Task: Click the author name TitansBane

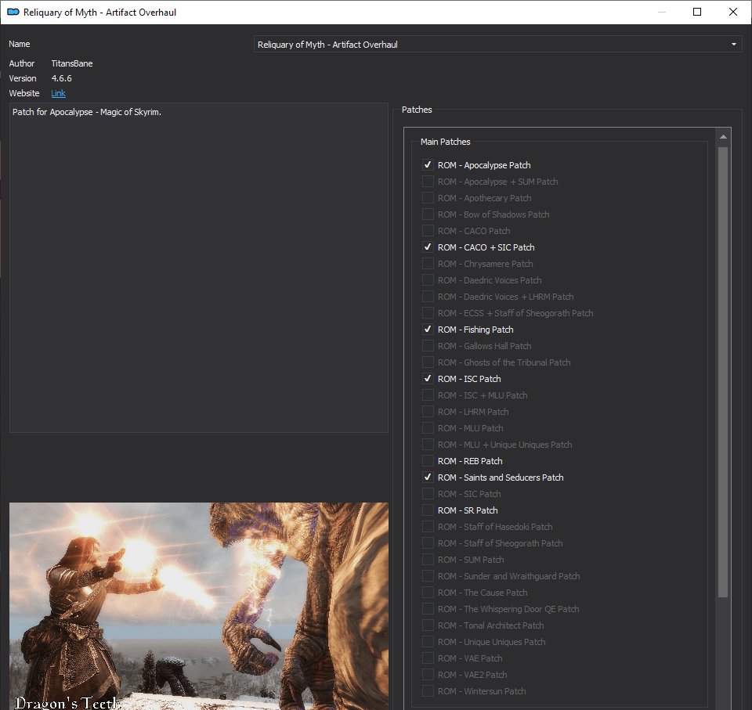Action: [72, 63]
